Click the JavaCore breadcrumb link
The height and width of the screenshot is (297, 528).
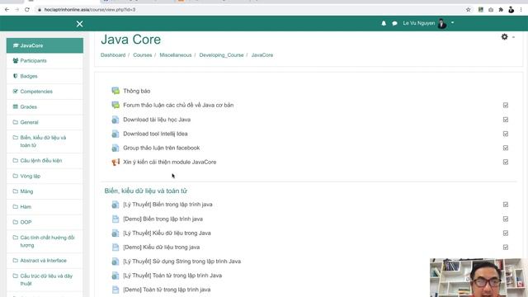coord(262,55)
